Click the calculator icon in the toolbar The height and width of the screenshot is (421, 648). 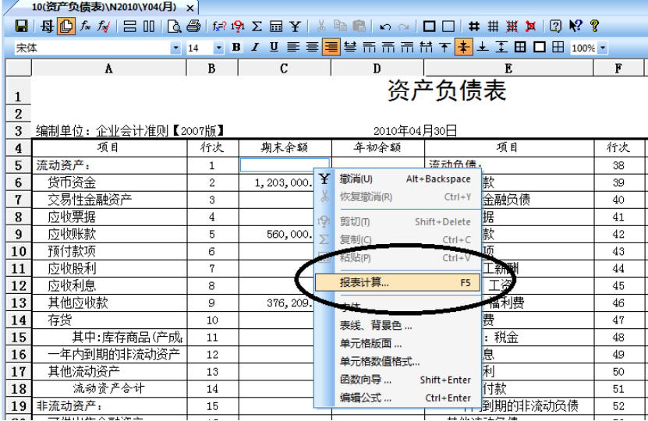tap(276, 27)
